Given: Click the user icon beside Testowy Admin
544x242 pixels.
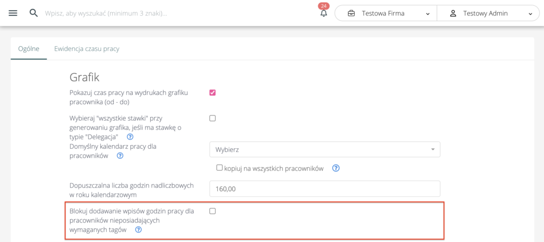Looking at the screenshot, I should pyautogui.click(x=453, y=13).
